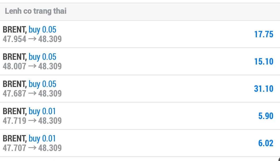The image size is (280, 161).
Task: Click the price line 47.687 → 48.309
Action: [32, 93]
